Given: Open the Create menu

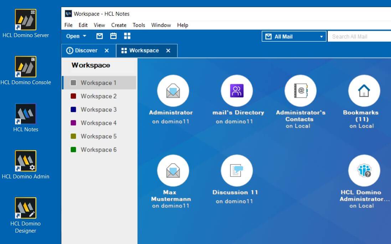Looking at the screenshot, I should click(119, 25).
